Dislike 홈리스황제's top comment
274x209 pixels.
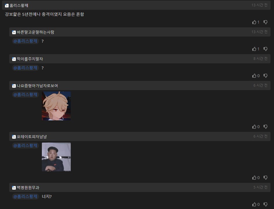(x=265, y=22)
